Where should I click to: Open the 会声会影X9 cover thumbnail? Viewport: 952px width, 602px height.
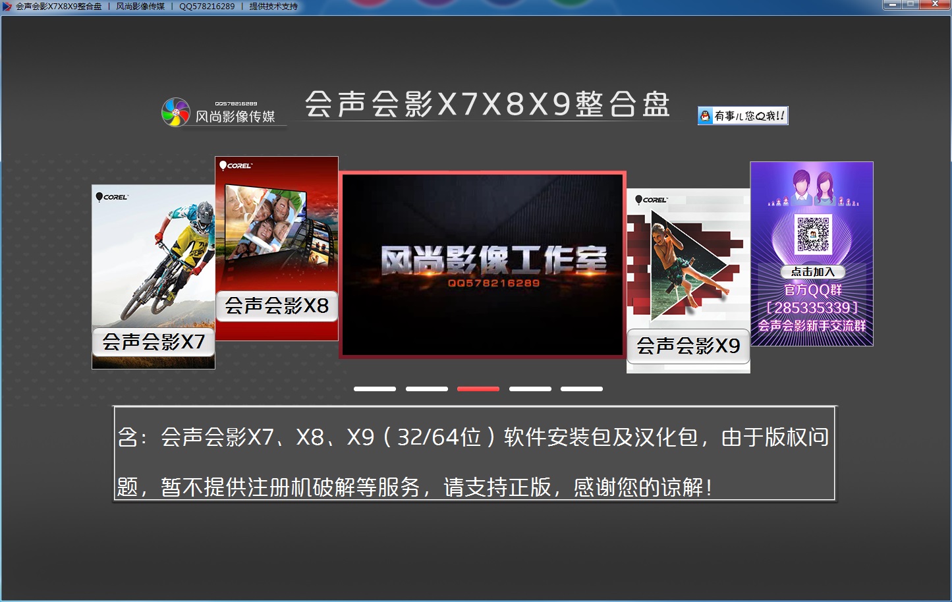[688, 281]
